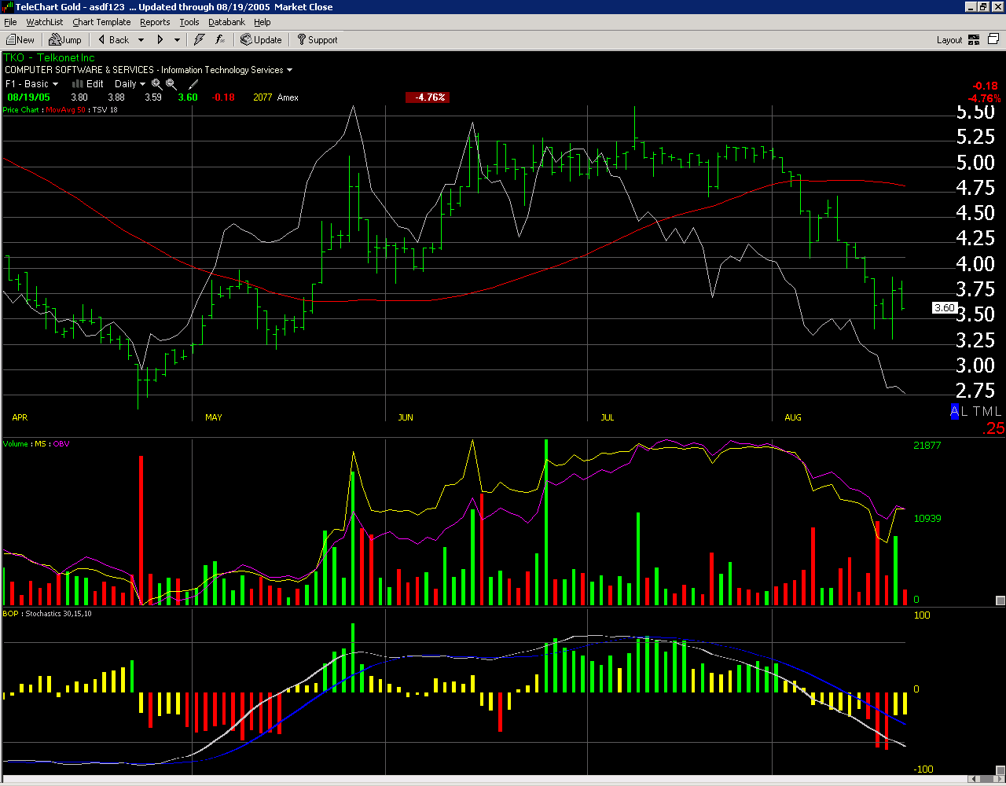Viewport: 1006px width, 786px height.
Task: Click the MovAvg 50 red indicator label
Action: coord(64,110)
